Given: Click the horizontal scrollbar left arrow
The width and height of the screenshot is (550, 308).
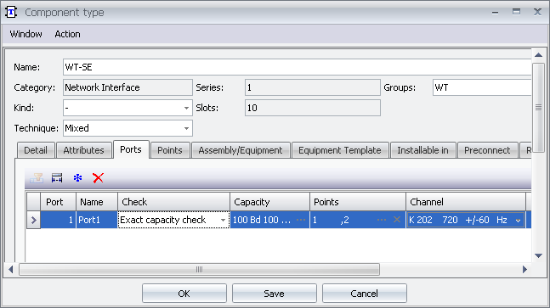Looking at the screenshot, I should click(x=11, y=270).
